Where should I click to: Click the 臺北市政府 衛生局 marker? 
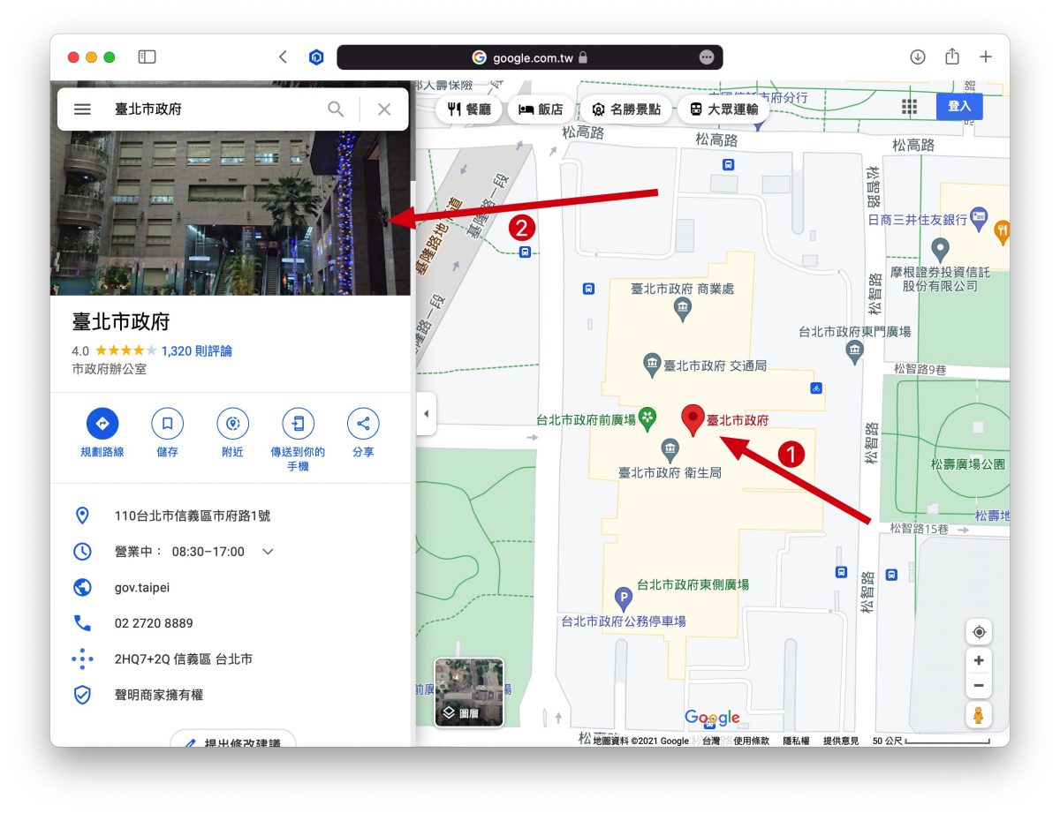pos(670,450)
